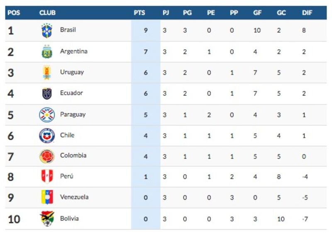Viewport: 332px width, 233px height.
Task: Click the CLUB column header
Action: [47, 13]
